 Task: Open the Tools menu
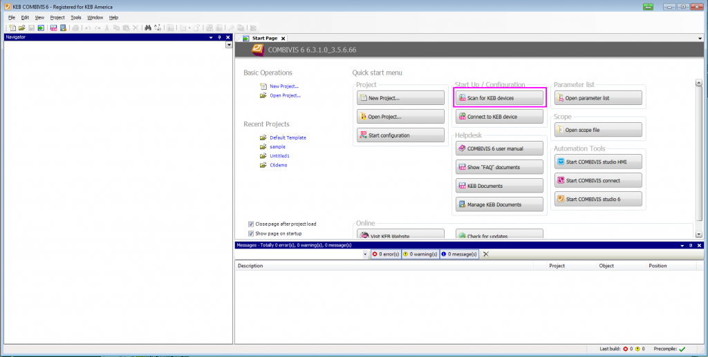pos(76,17)
